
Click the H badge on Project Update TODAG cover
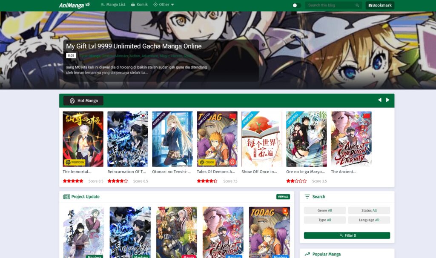point(285,211)
